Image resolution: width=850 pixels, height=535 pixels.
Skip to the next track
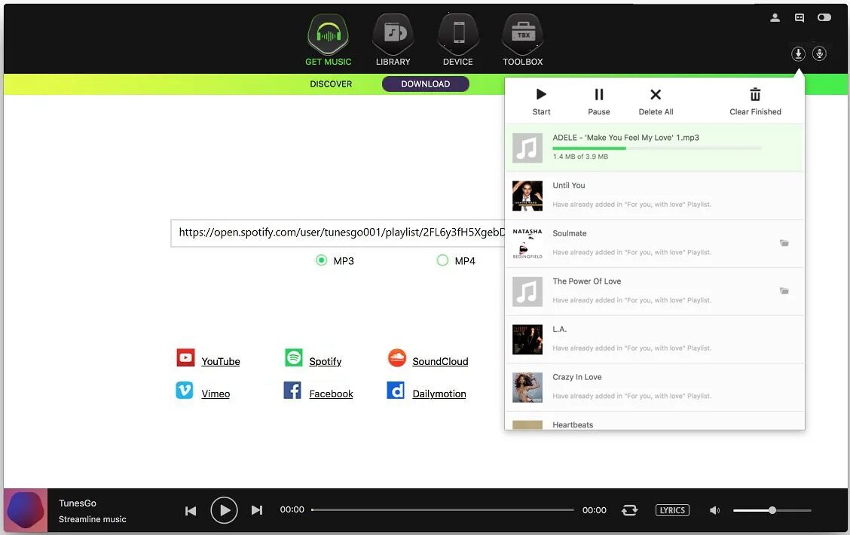tap(257, 510)
